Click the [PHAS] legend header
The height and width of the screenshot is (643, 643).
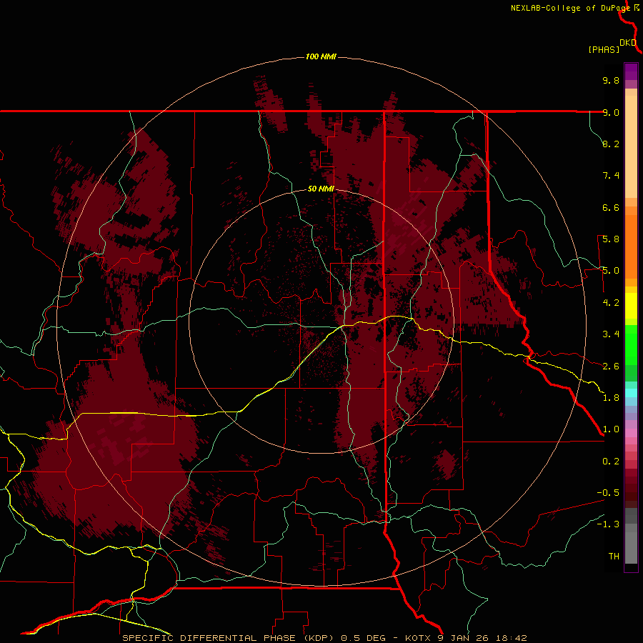[604, 49]
